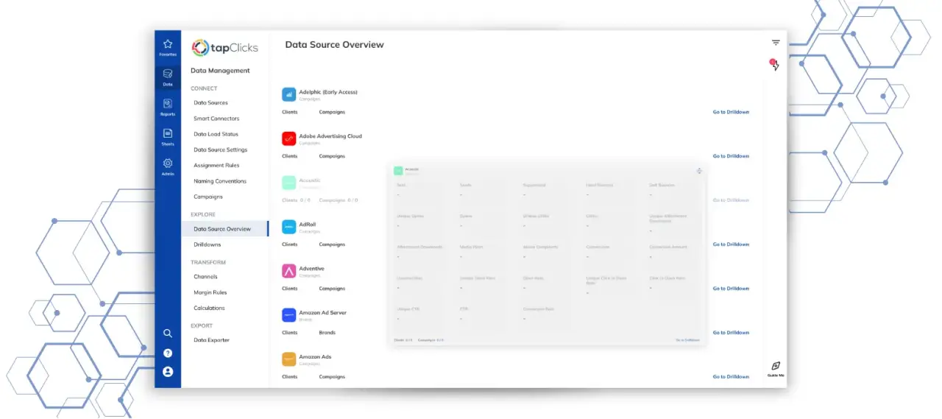Click Campaigns label under AdRoll row

[332, 244]
